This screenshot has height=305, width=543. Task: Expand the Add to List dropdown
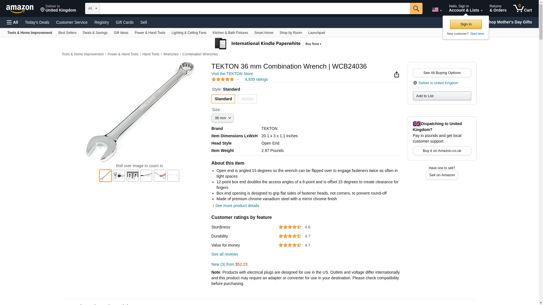coord(442,96)
